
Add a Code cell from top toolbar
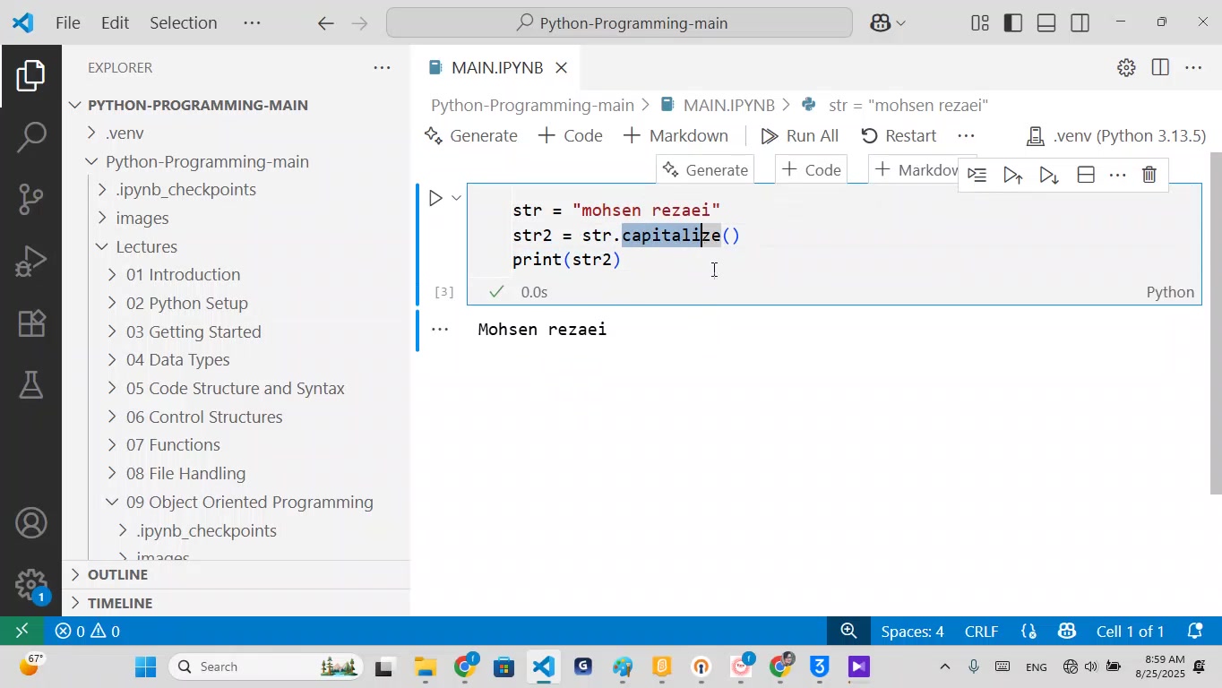click(x=571, y=136)
